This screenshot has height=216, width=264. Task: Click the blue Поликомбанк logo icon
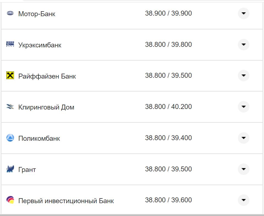click(10, 138)
